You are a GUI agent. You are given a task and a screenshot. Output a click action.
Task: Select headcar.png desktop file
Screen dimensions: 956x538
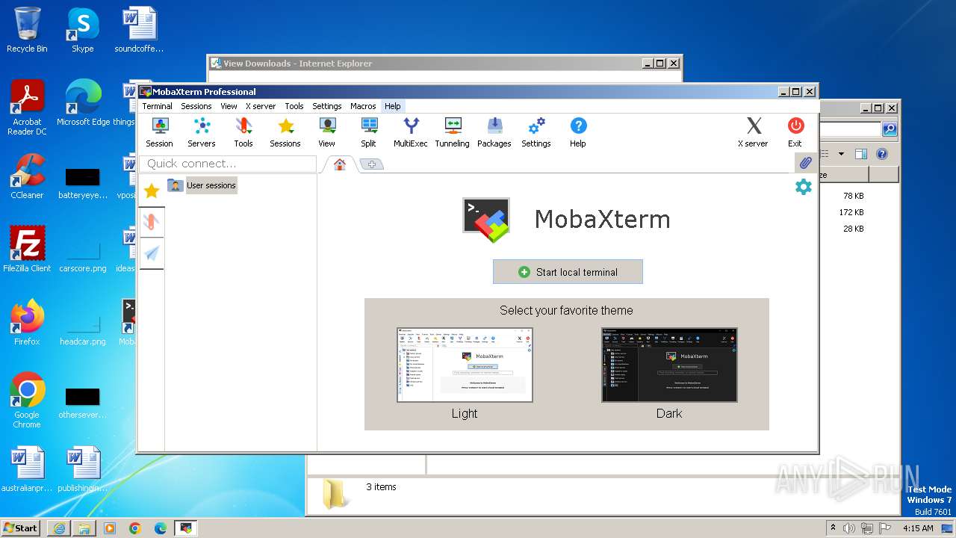pos(83,327)
